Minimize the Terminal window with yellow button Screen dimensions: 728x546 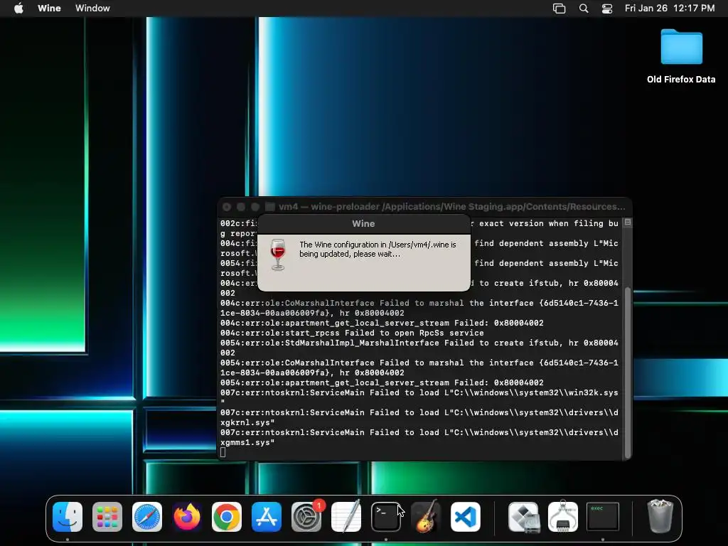point(241,207)
